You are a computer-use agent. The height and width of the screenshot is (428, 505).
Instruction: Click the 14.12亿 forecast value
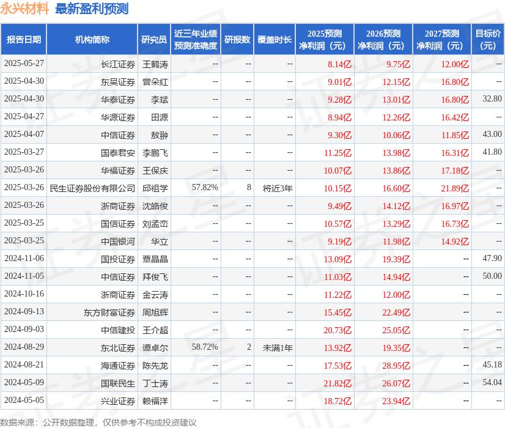click(x=396, y=206)
